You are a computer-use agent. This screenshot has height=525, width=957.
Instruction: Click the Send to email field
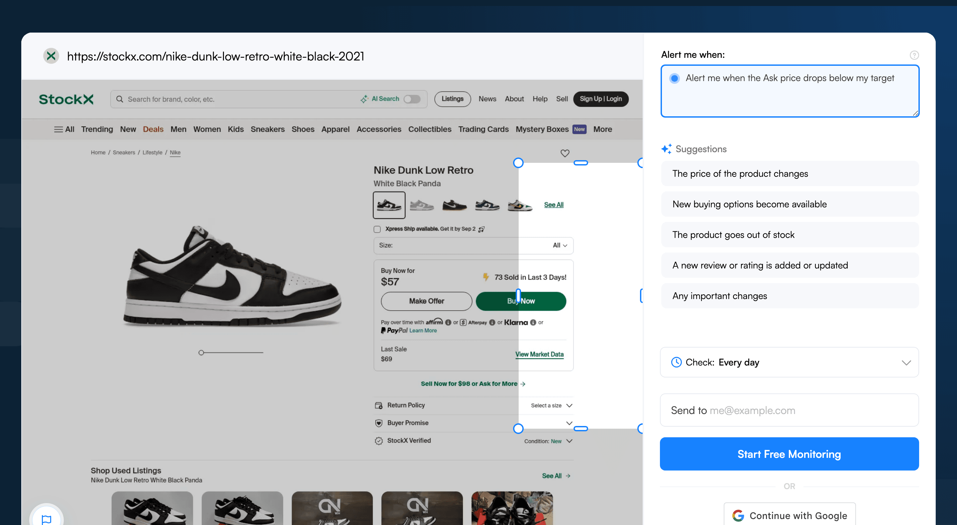(x=789, y=410)
